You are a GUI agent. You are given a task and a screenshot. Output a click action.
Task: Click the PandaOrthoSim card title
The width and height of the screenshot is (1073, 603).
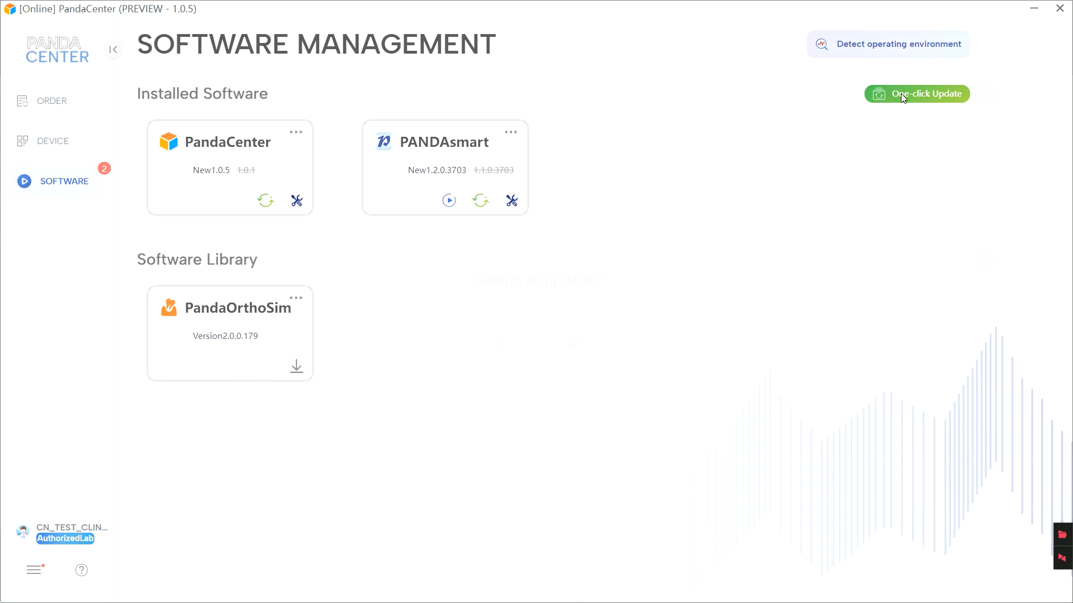(238, 308)
